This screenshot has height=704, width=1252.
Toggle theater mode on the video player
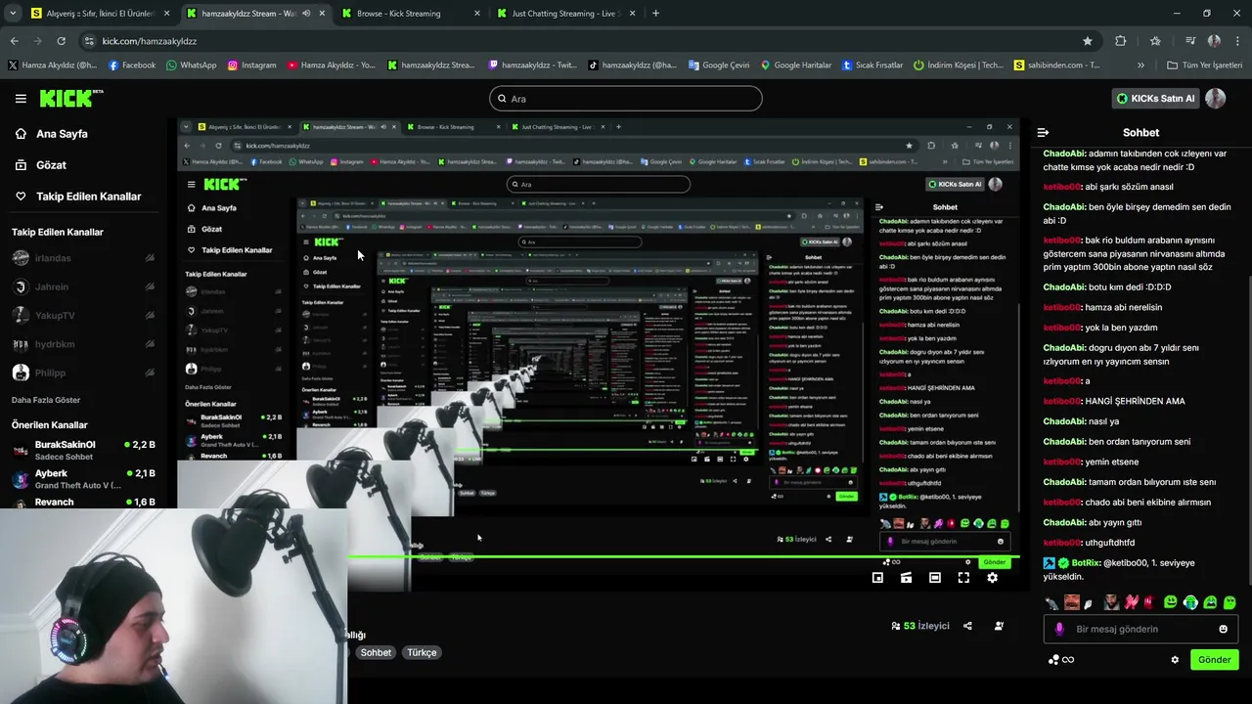click(x=934, y=578)
